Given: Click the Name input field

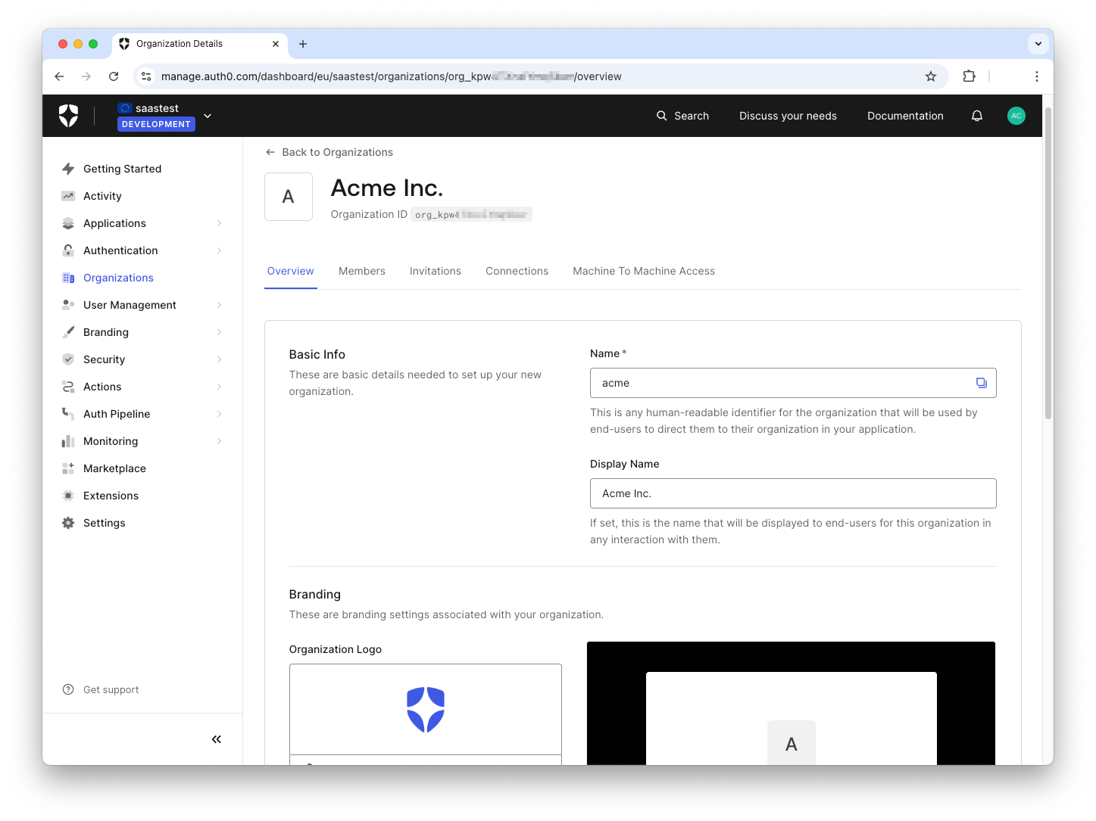Looking at the screenshot, I should (793, 383).
